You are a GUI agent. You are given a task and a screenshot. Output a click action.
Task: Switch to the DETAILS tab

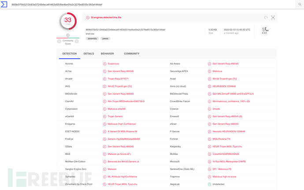89,54
